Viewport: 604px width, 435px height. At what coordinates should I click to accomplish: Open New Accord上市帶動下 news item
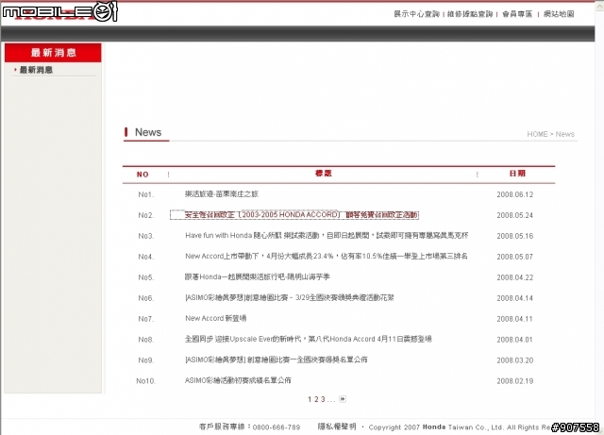pyautogui.click(x=327, y=257)
